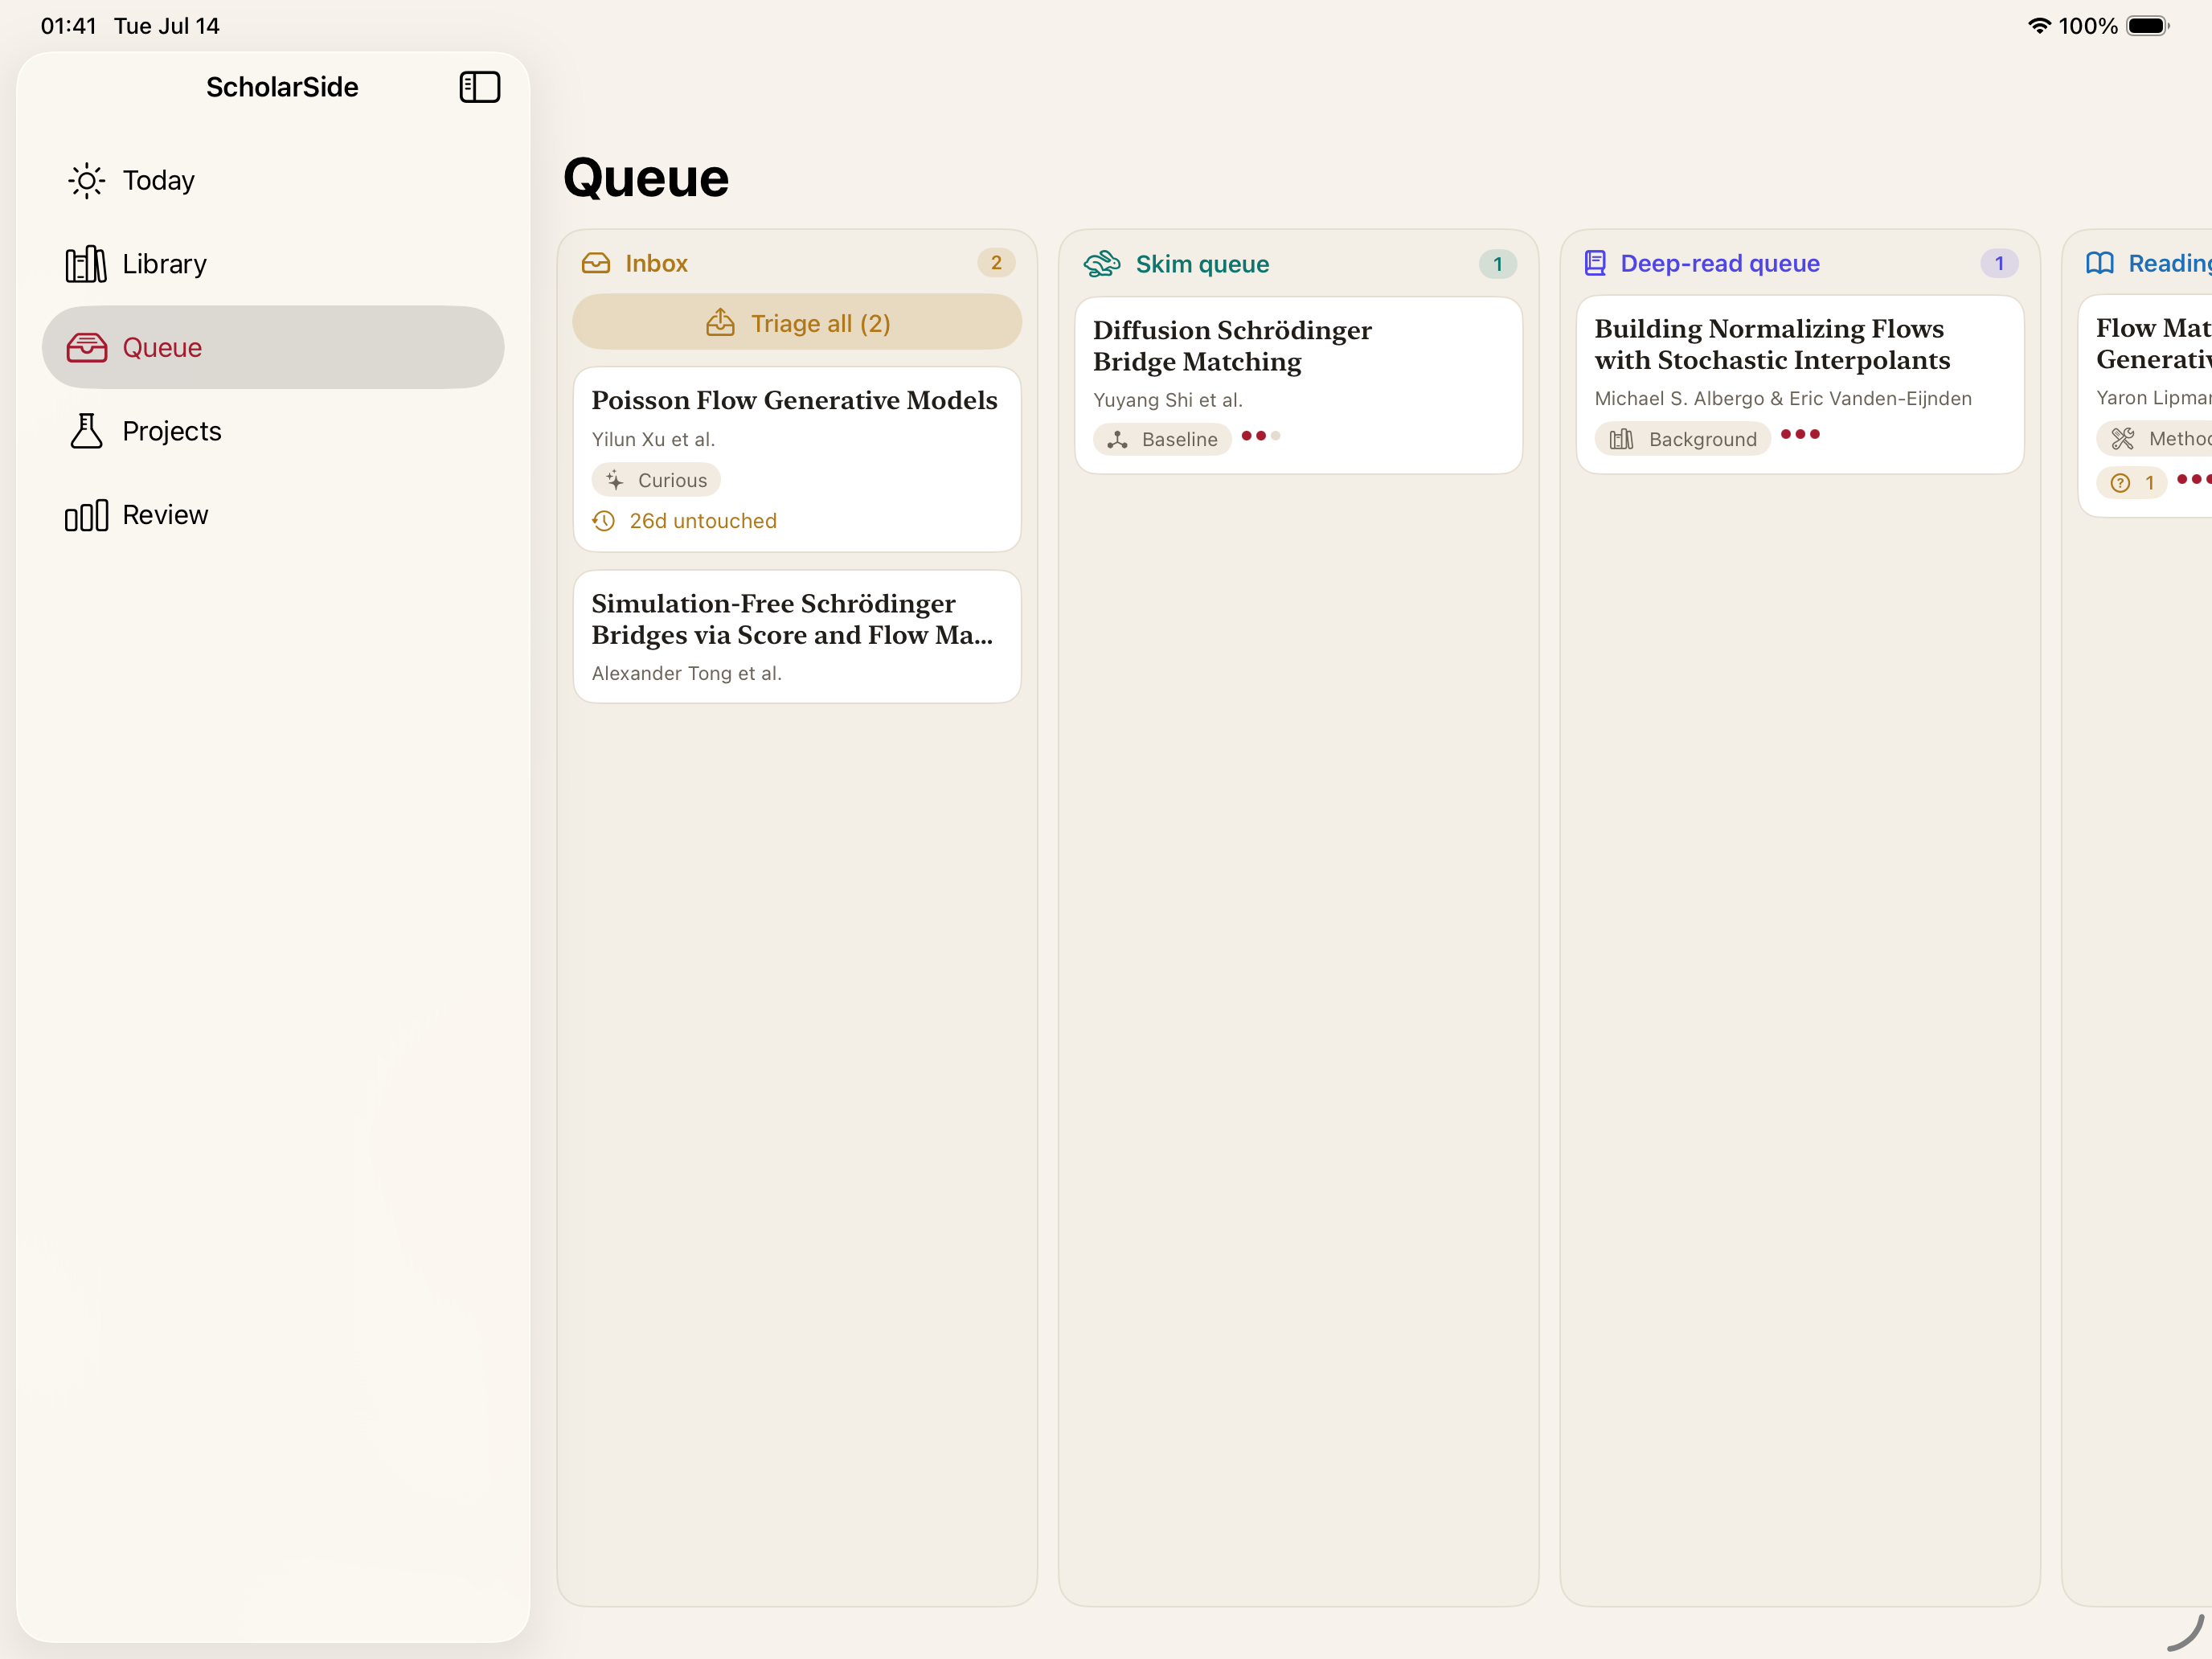Click the Background tag chip
This screenshot has height=1659, width=2212.
point(1682,439)
